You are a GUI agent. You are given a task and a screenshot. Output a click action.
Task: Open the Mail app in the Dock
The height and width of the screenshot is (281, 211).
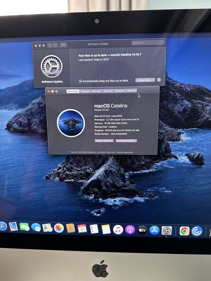pyautogui.click(x=13, y=226)
